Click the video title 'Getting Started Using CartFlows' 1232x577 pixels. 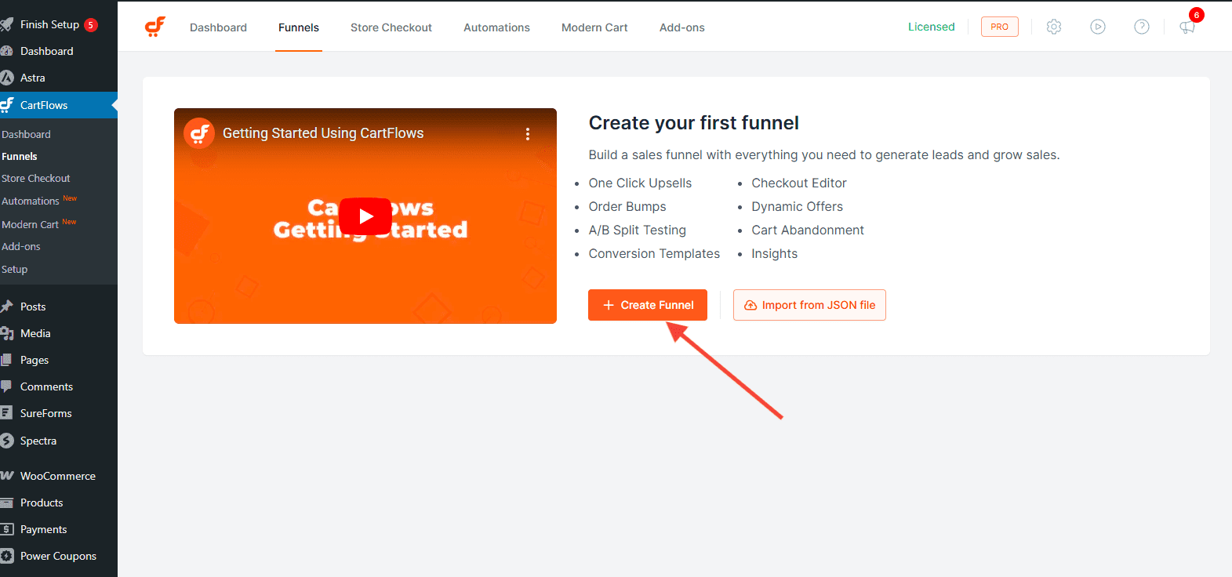click(323, 133)
